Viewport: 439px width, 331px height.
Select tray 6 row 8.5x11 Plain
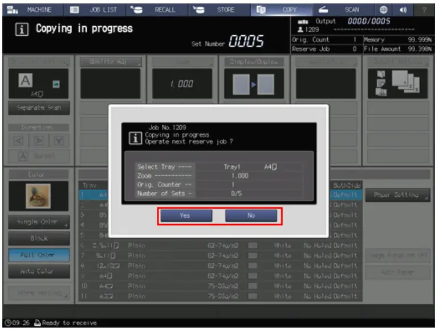(220, 246)
